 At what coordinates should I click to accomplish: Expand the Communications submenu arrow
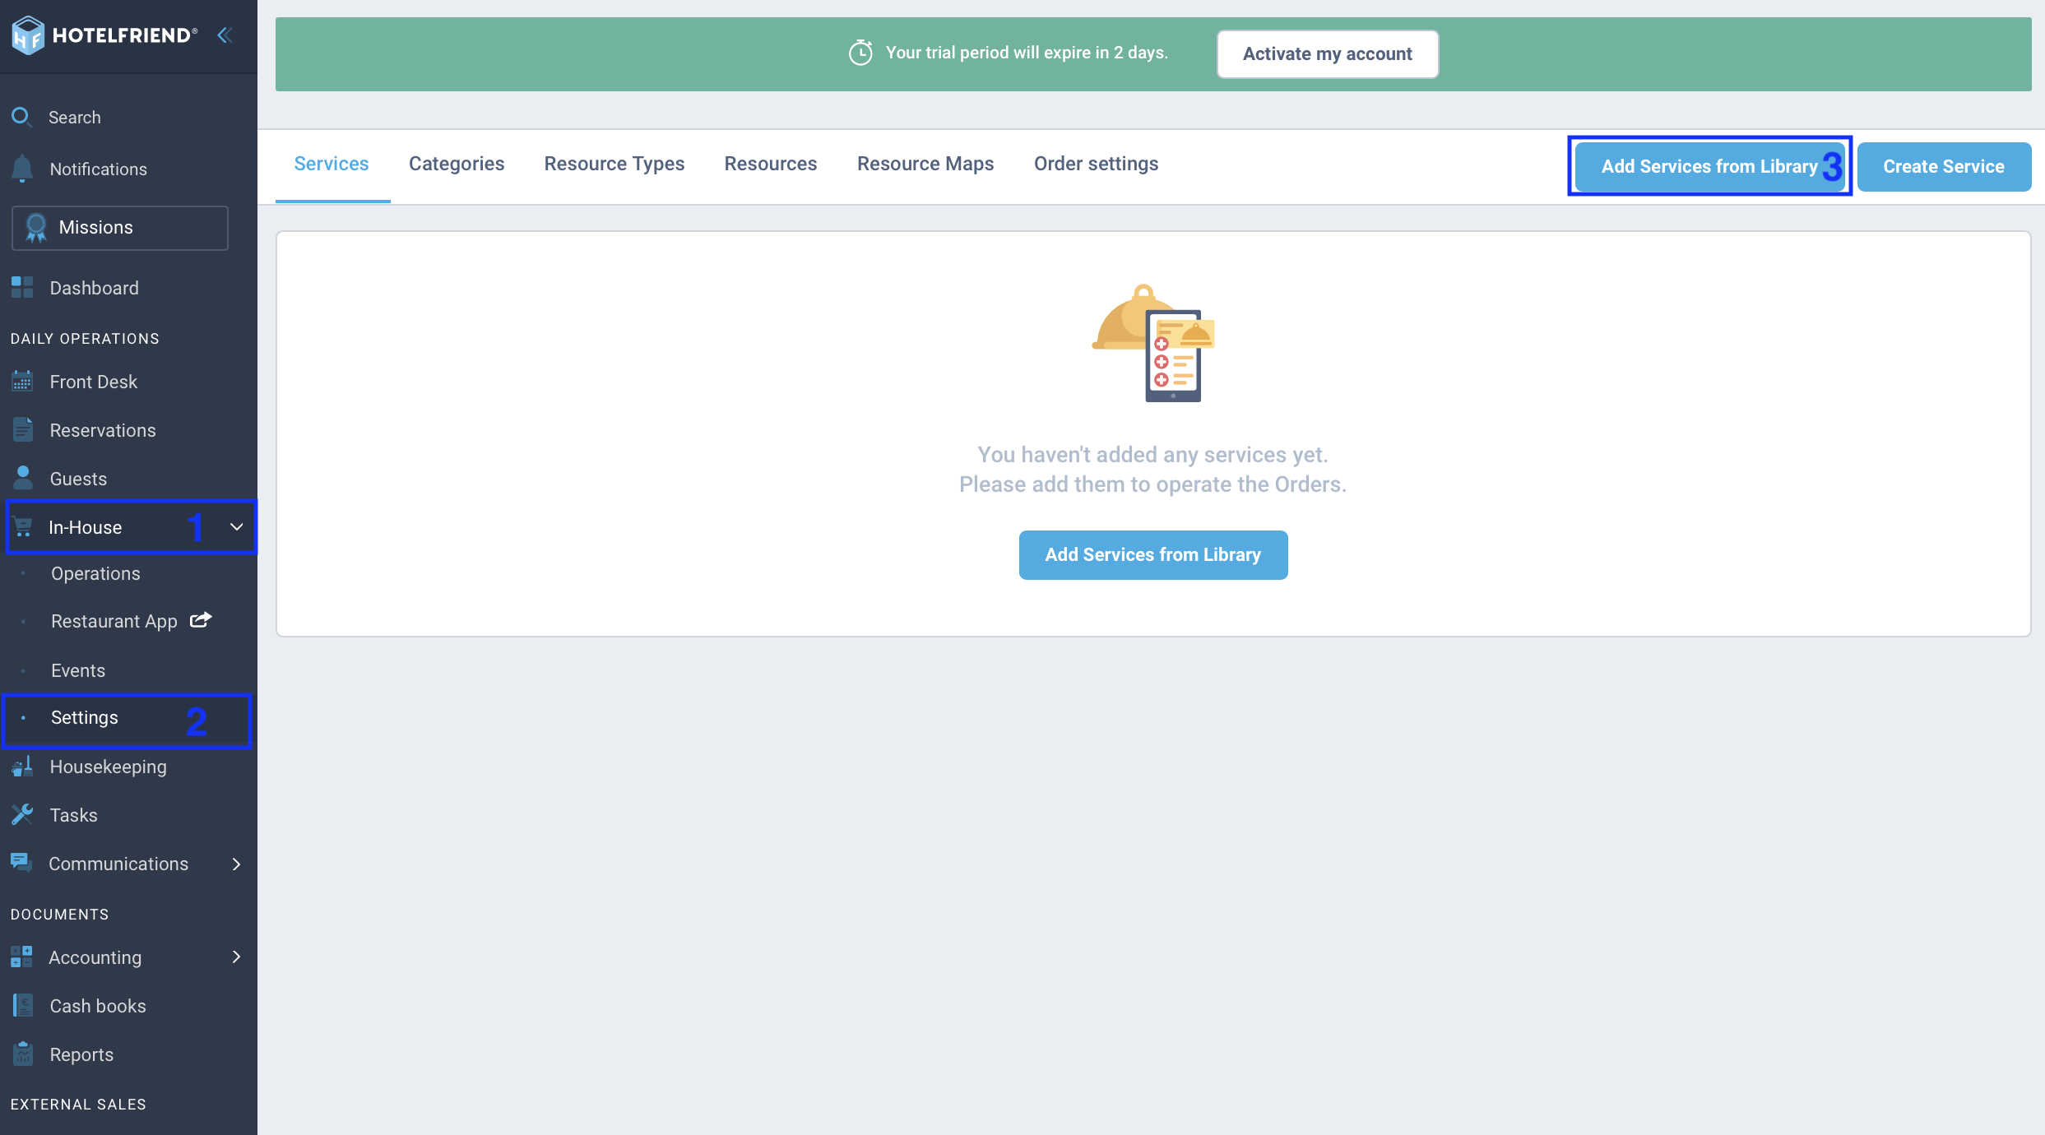(236, 864)
